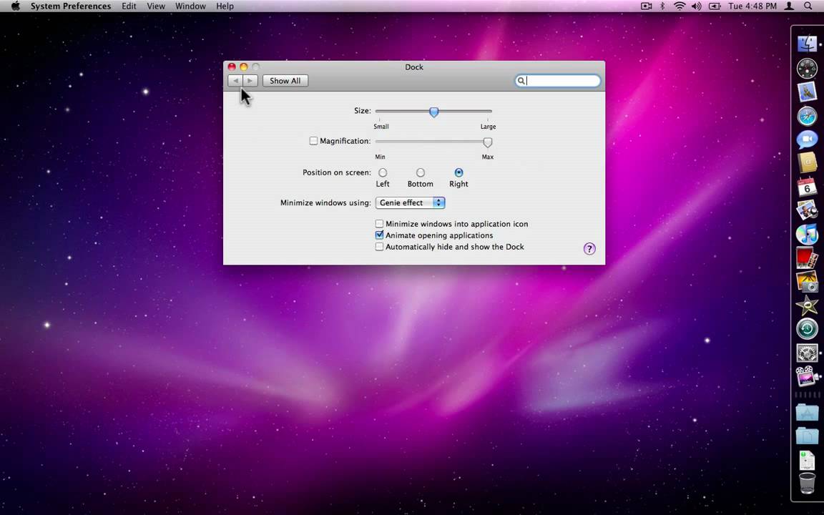This screenshot has height=515, width=824.
Task: Open the Window menu
Action: 190,6
